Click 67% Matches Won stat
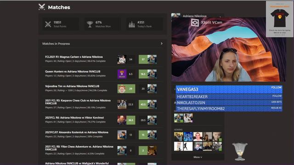 [x=102, y=24]
